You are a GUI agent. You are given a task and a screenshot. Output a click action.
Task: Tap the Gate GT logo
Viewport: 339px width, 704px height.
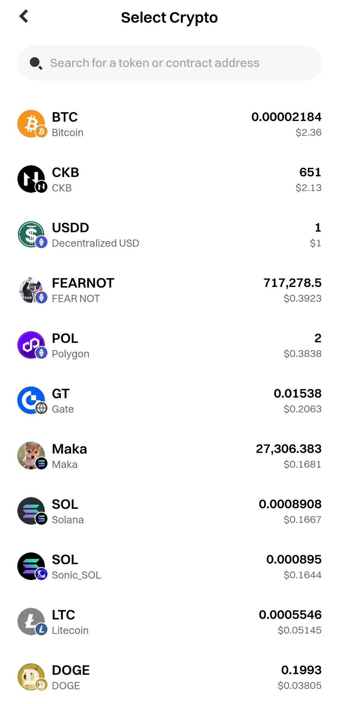[x=31, y=400]
